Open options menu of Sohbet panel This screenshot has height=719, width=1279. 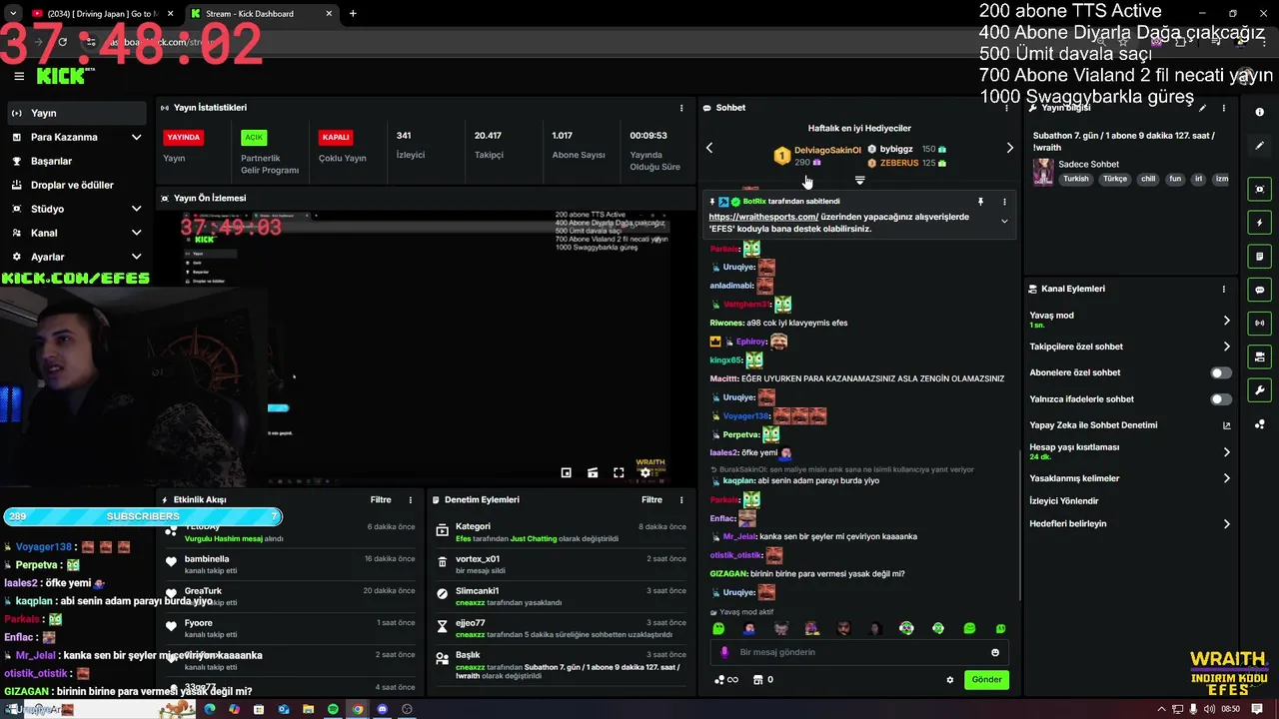pyautogui.click(x=1006, y=108)
